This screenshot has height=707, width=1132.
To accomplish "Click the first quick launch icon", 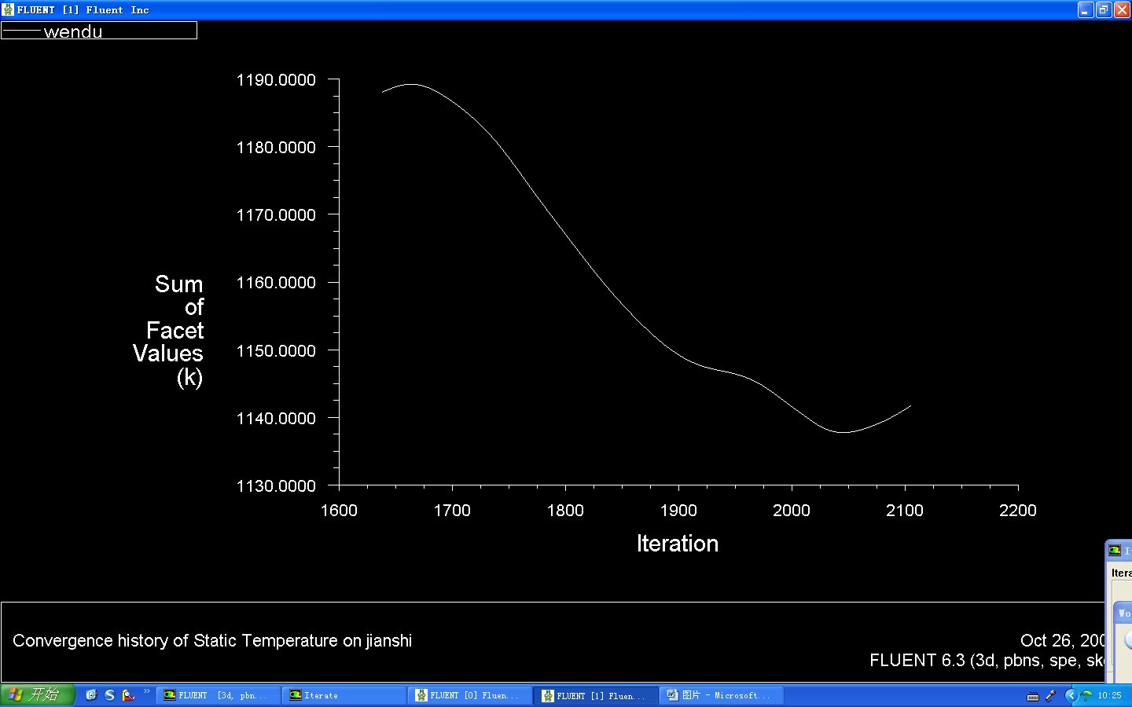I will (x=91, y=695).
